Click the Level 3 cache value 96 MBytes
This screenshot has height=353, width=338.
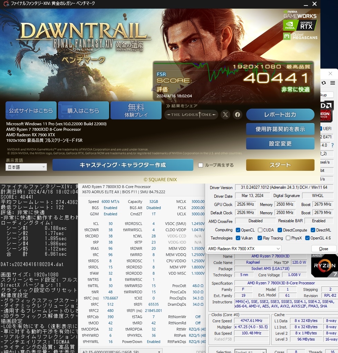pyautogui.click(x=306, y=339)
